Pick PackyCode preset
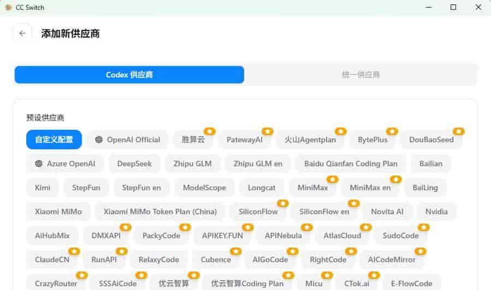 [161, 235]
